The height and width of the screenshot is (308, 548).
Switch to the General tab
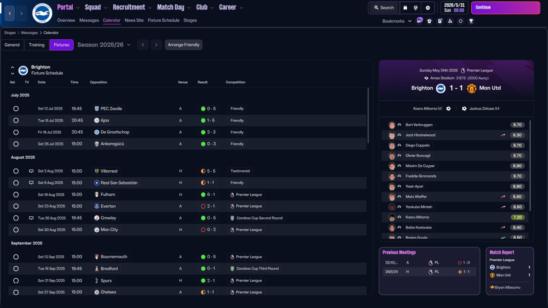pyautogui.click(x=12, y=45)
